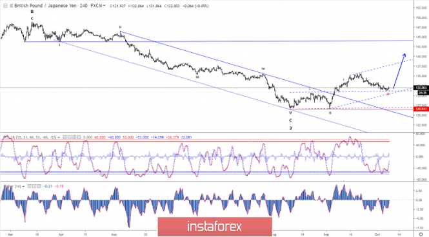Screen dimensions: 429x237
Task: Click the WT_LB value -14.298
Action: point(157,137)
